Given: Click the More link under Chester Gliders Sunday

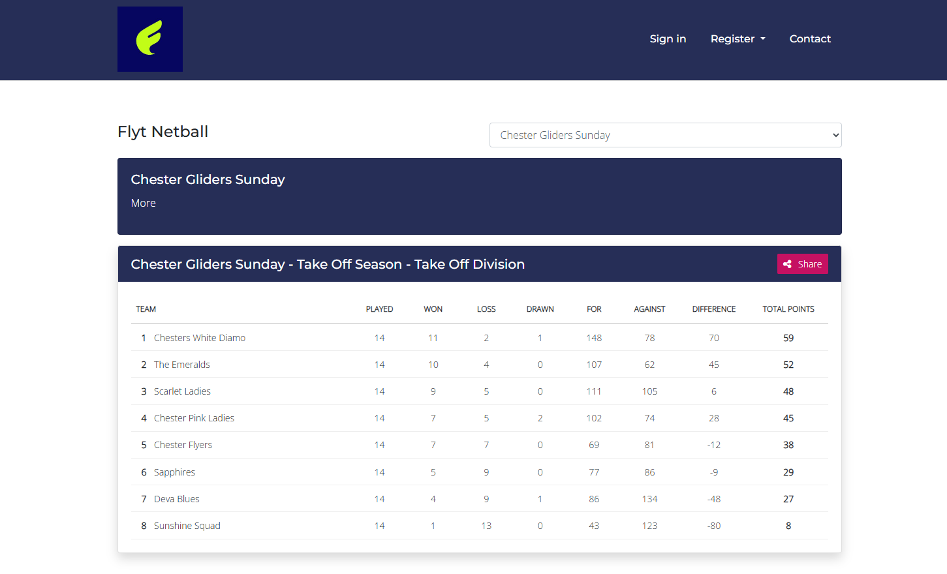Looking at the screenshot, I should (x=143, y=204).
